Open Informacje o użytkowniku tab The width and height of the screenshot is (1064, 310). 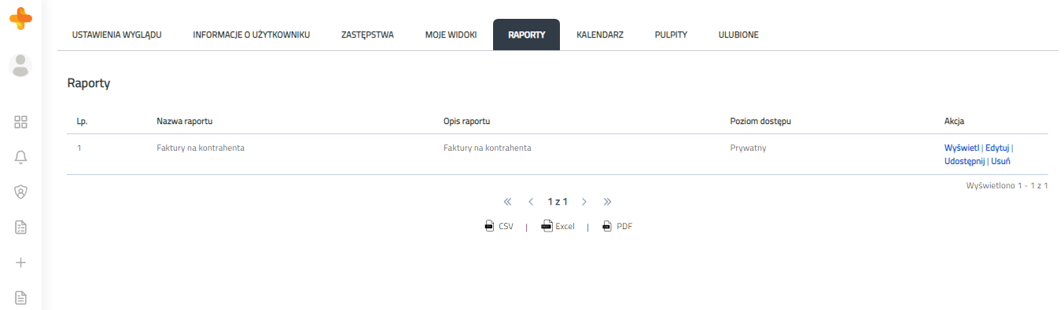point(252,35)
